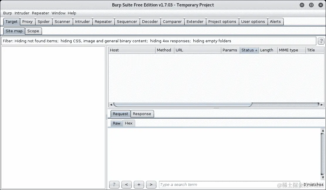Image resolution: width=326 pixels, height=190 pixels.
Task: Open the User options tab
Action: pos(253,22)
